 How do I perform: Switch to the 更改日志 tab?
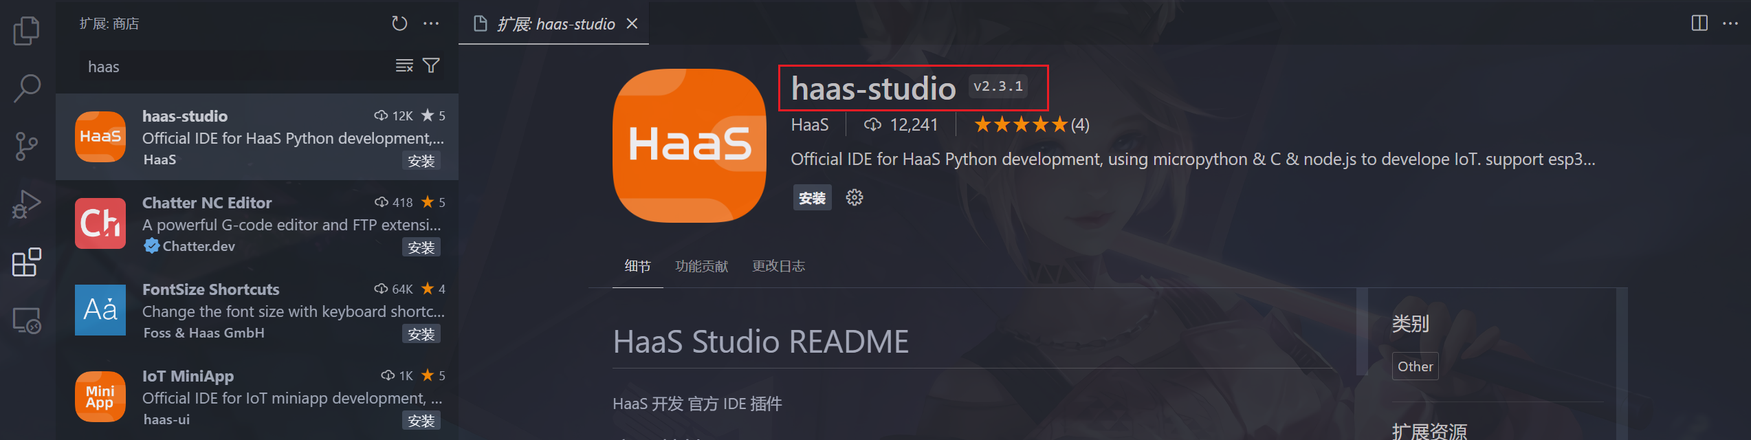point(778,267)
